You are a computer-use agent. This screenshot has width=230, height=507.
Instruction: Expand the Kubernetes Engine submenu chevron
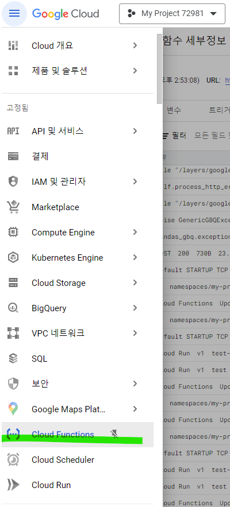[135, 257]
